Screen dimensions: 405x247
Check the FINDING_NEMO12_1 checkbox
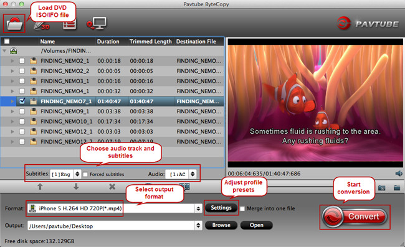pyautogui.click(x=22, y=131)
